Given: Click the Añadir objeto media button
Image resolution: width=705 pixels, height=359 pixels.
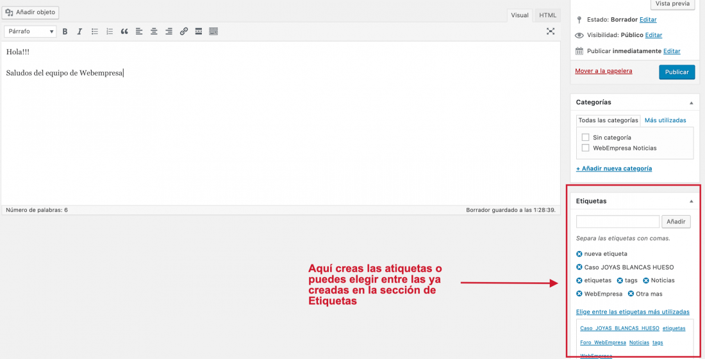Looking at the screenshot, I should pos(30,13).
